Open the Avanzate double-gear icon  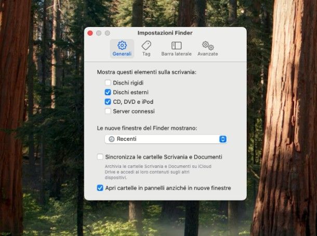208,46
